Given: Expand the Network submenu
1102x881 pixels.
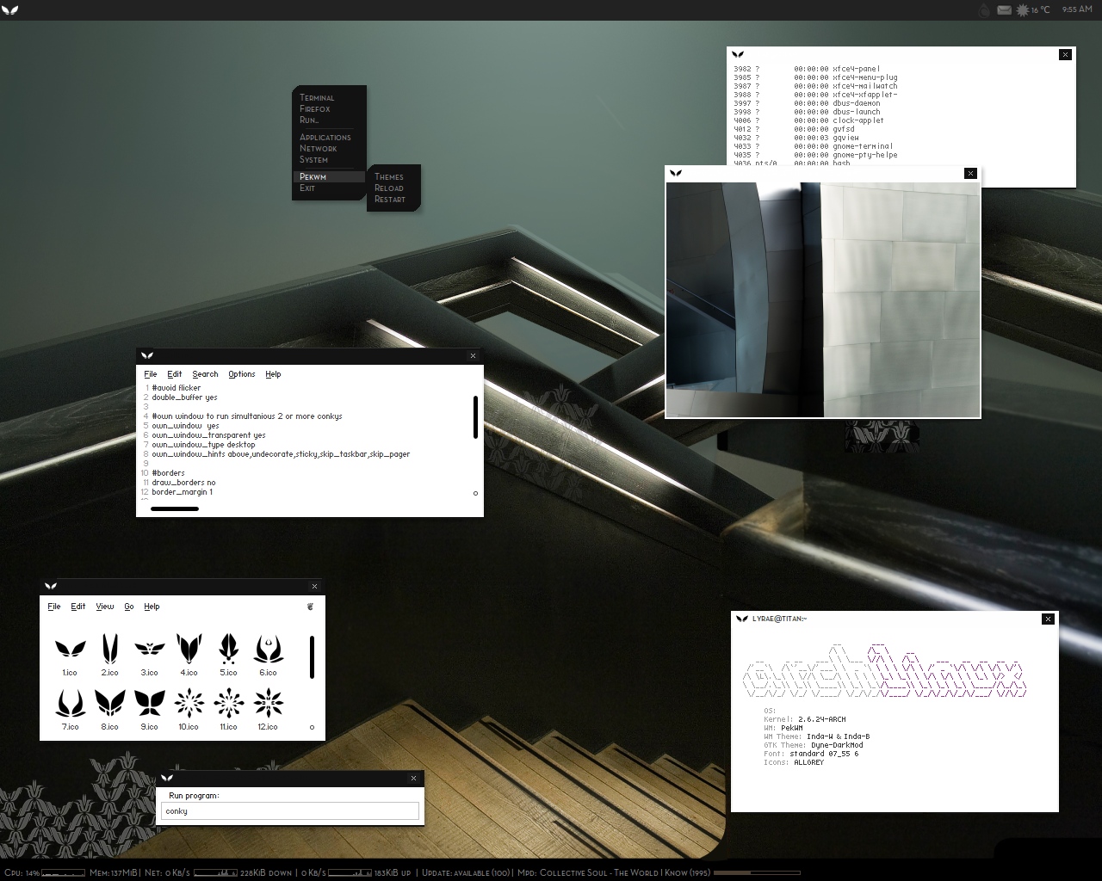Looking at the screenshot, I should [319, 149].
